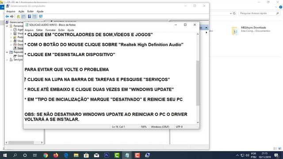Click the blue Help icon in Computer Management toolbar
This screenshot has width=283, height=159.
coord(30,17)
